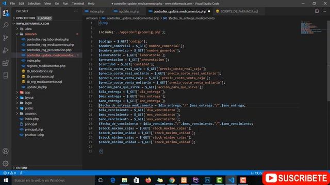
Task: Launch Microsoft Edge from taskbar
Action: click(113, 180)
